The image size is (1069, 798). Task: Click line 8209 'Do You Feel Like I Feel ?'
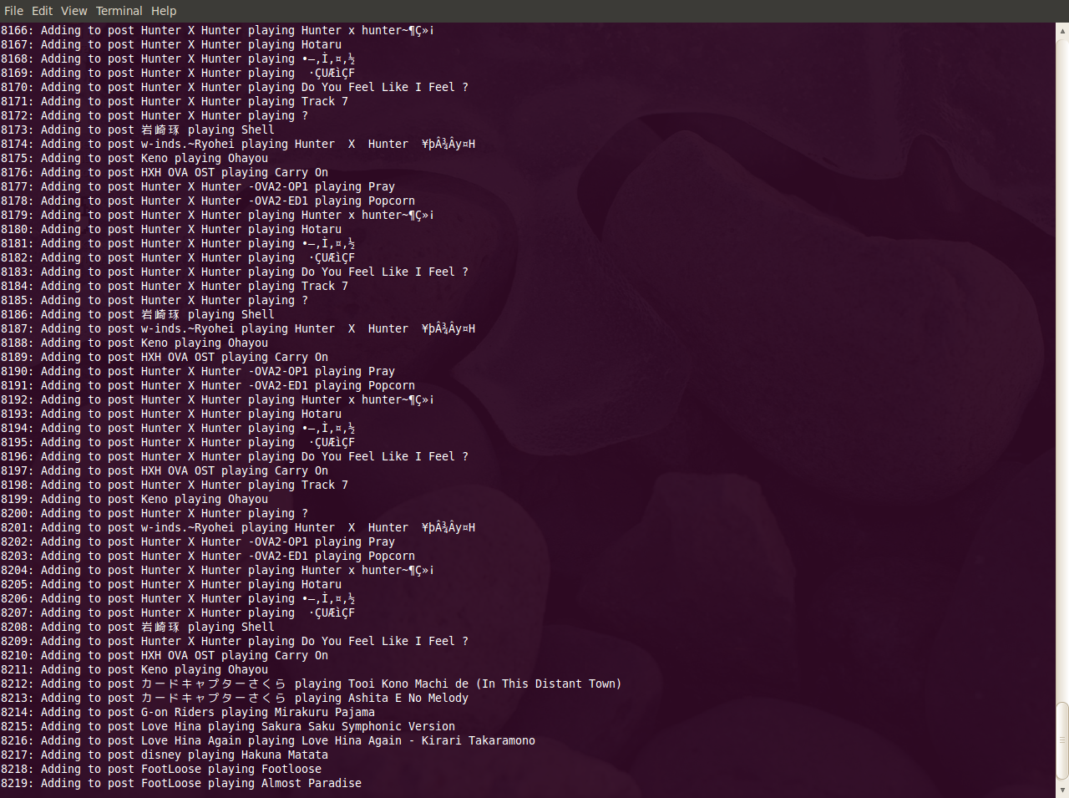coord(385,642)
